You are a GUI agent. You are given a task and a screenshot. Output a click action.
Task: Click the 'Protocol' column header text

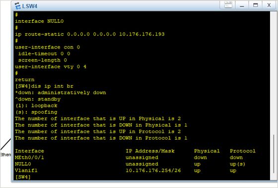(x=243, y=151)
